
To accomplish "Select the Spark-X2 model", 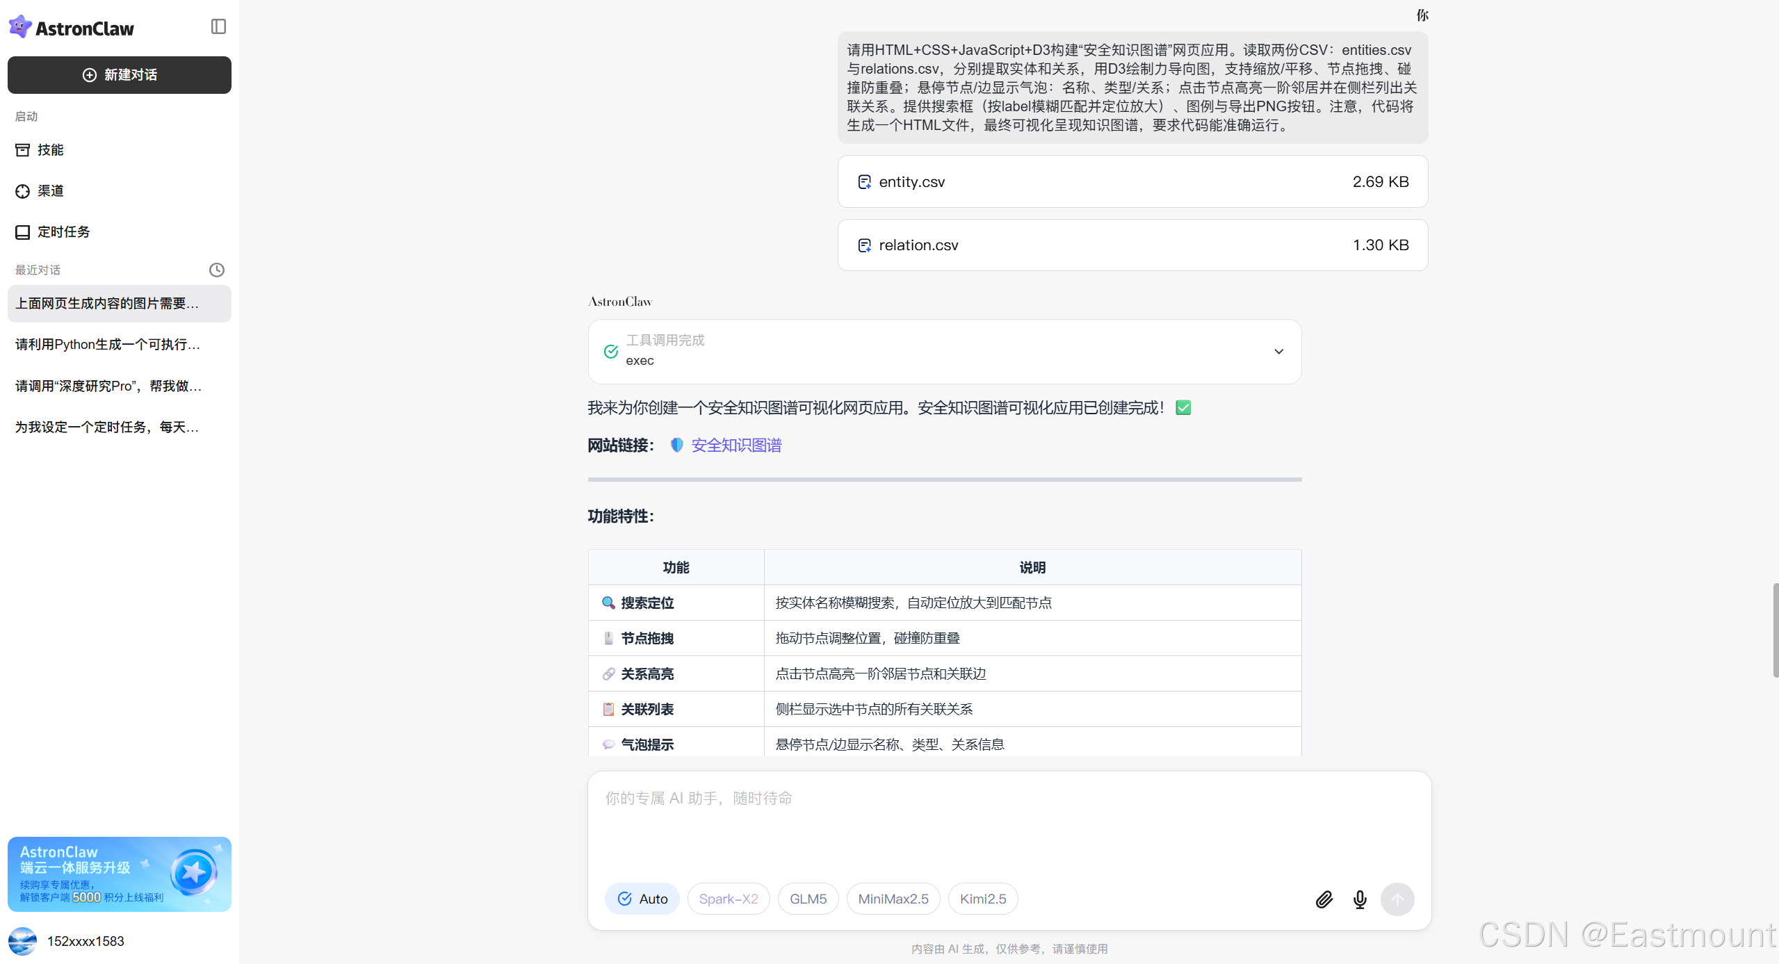I will pos(728,899).
